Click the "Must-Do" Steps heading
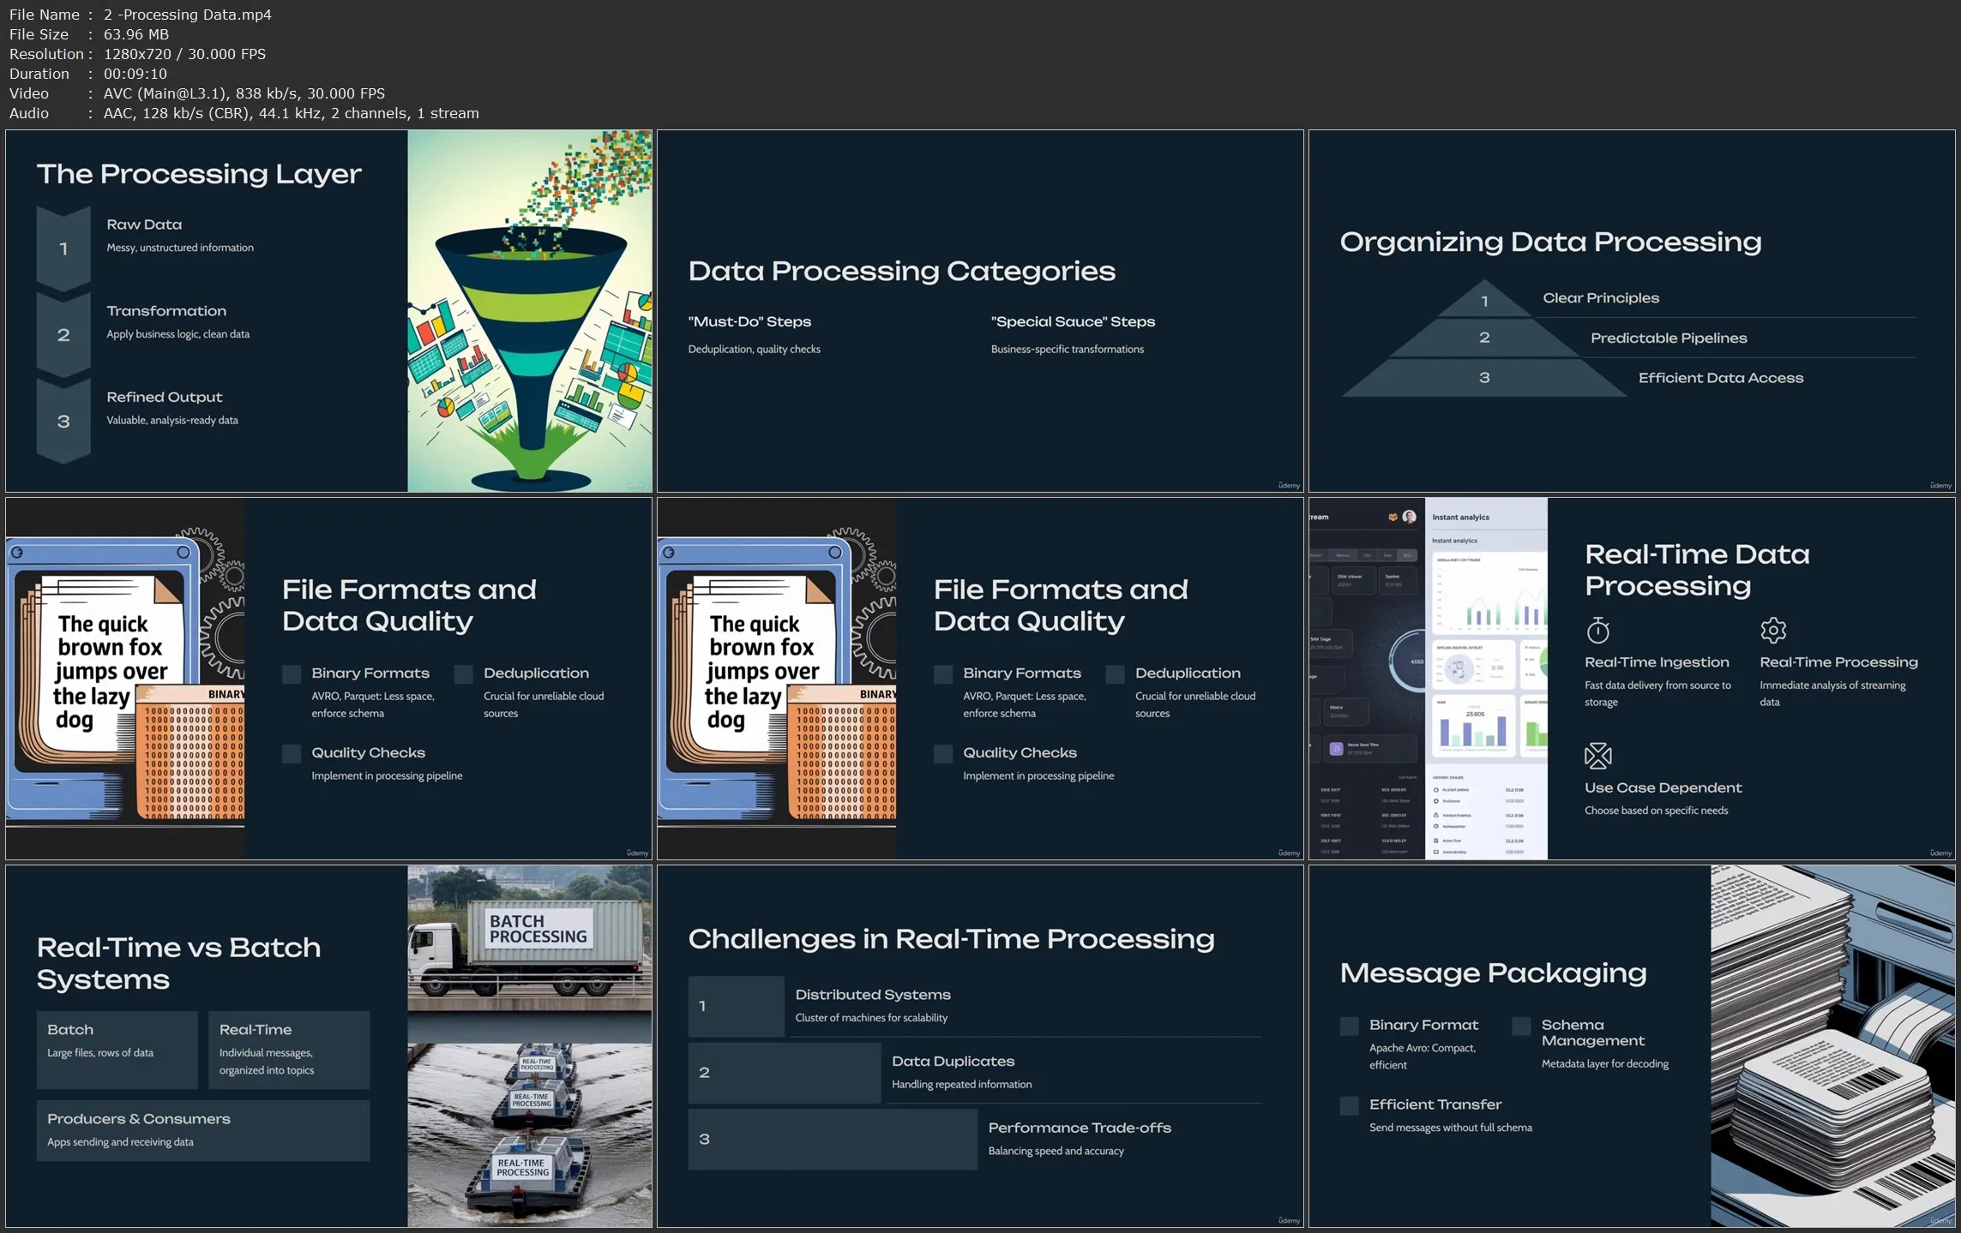The image size is (1961, 1233). pyautogui.click(x=749, y=322)
